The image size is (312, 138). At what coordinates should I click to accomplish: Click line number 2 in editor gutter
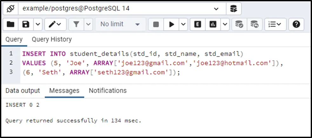tap(11, 63)
